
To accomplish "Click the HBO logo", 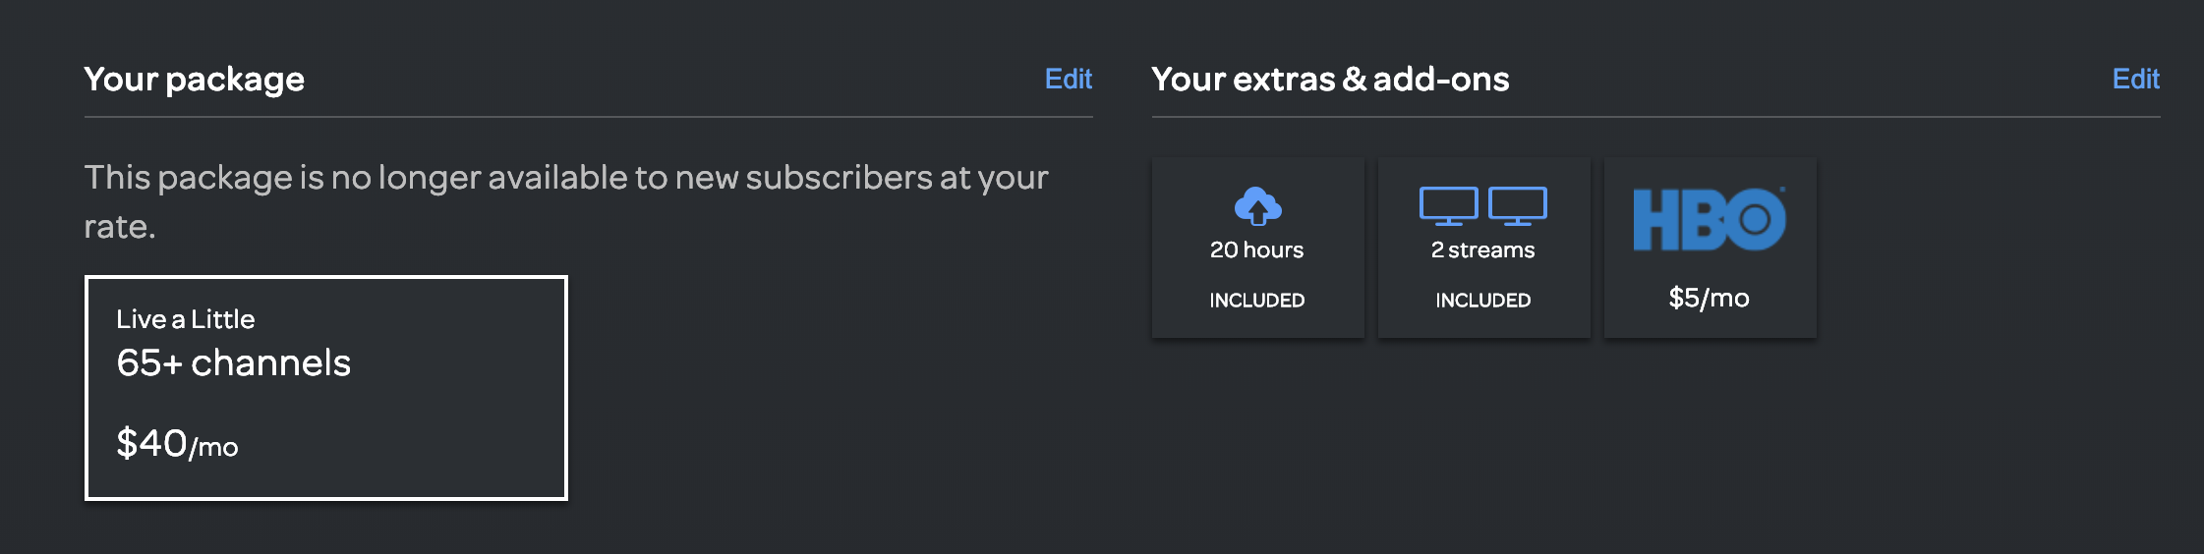I will pos(1710,219).
